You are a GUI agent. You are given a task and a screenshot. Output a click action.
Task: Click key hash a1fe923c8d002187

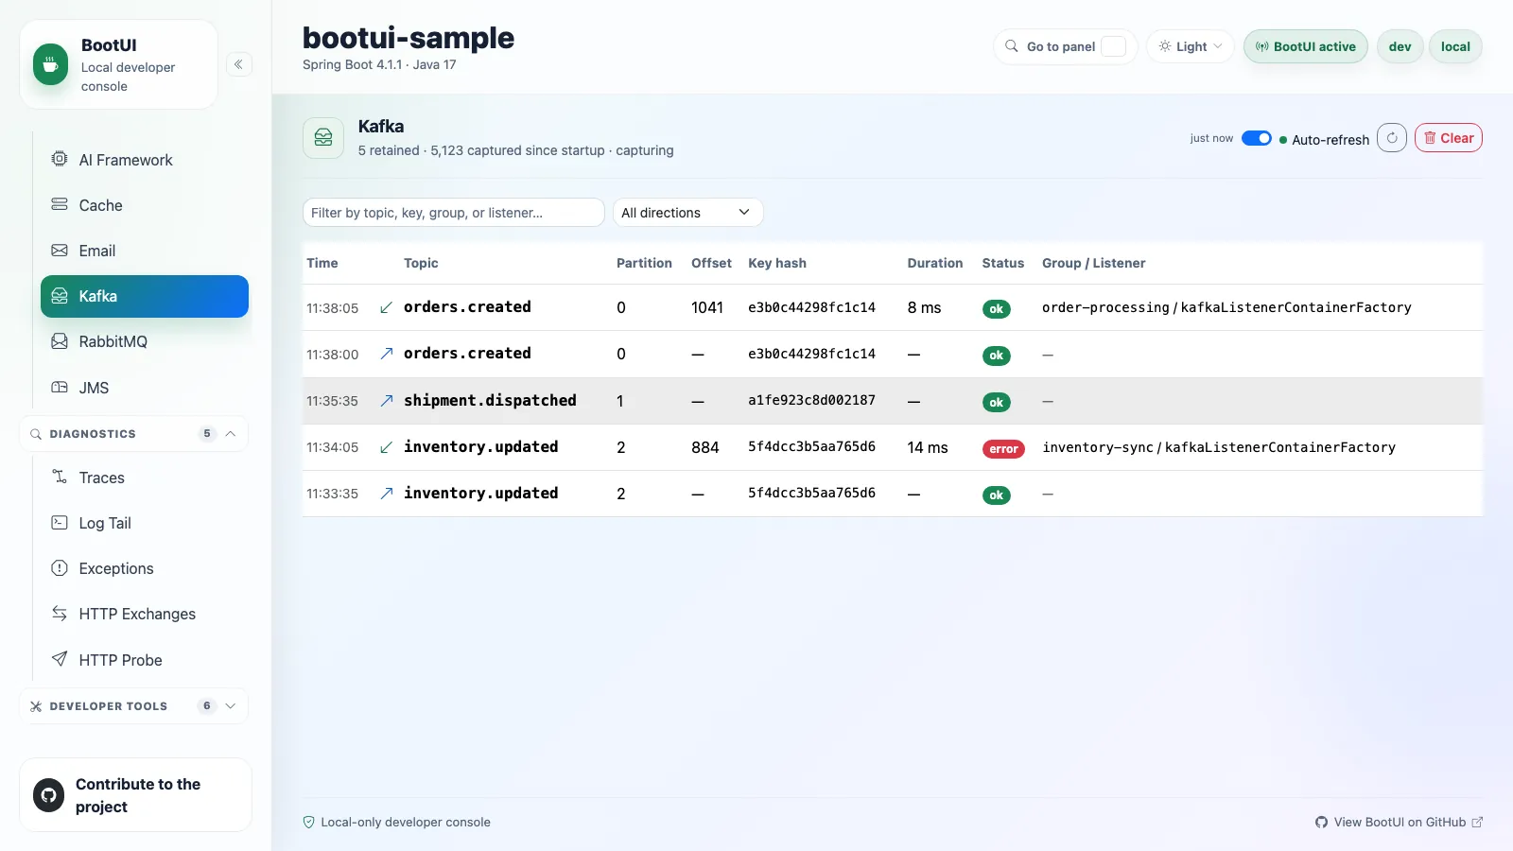pos(811,400)
